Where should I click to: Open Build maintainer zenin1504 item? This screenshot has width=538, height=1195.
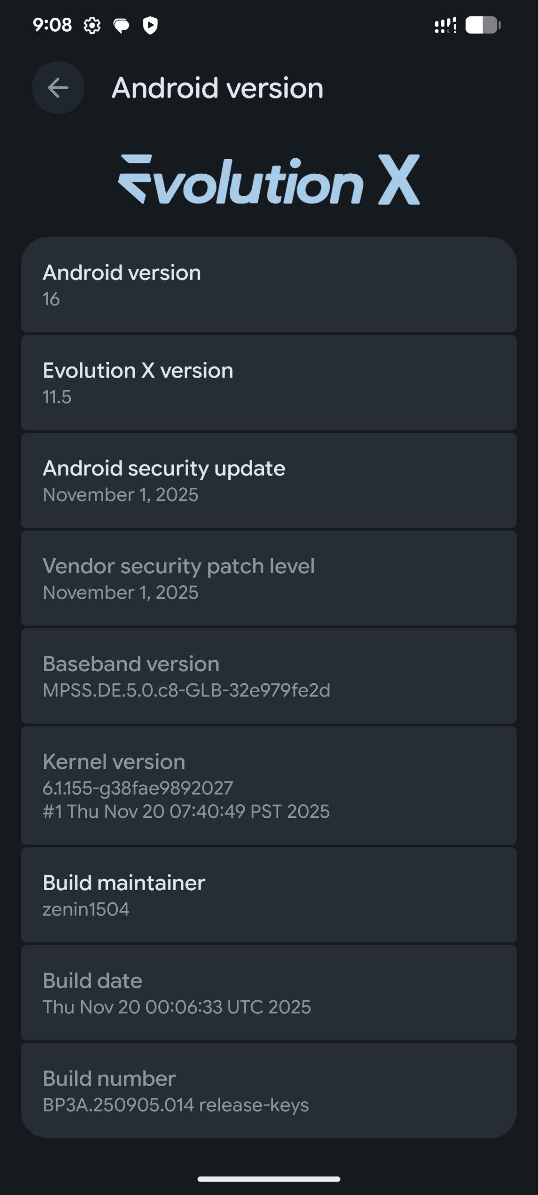(x=269, y=895)
